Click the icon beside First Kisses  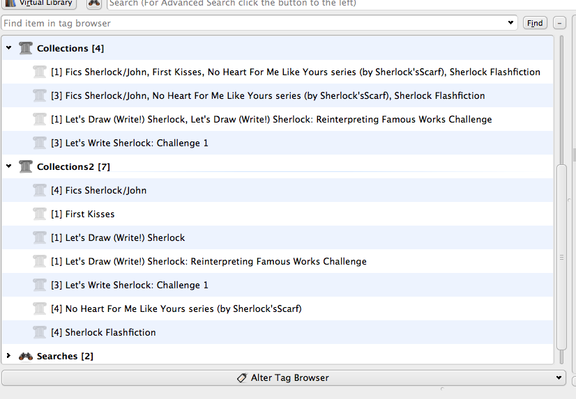(40, 214)
